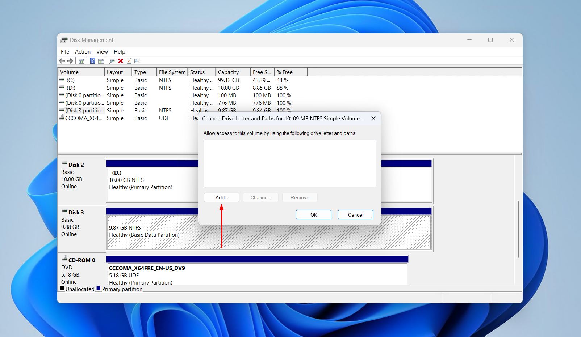Click the disabled Remove button
This screenshot has height=337, width=581.
tap(300, 197)
